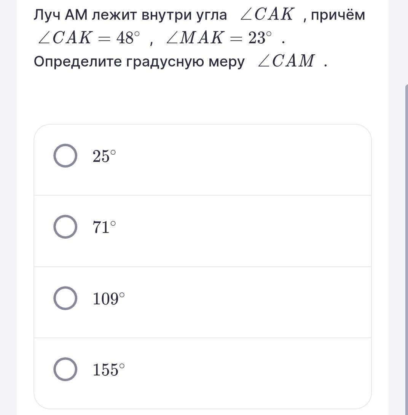This screenshot has height=415, width=408.
Task: Click the ∠CAK symbol in first line
Action: click(267, 14)
